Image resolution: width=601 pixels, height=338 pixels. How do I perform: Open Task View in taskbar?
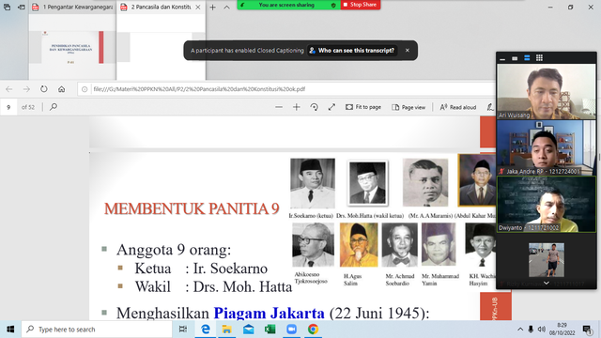[x=183, y=330]
